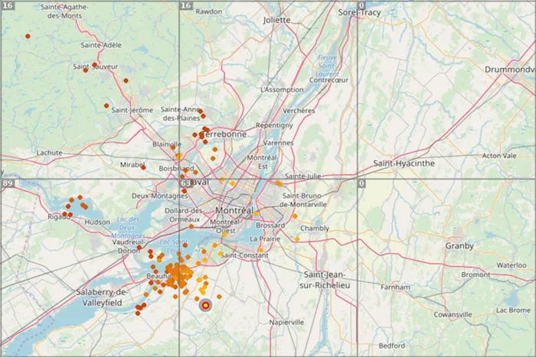
Task: Click the Repentigny label
Action: tap(274, 125)
